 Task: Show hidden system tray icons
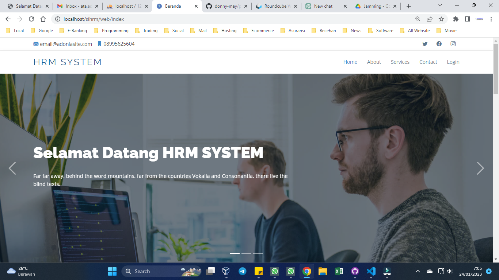pos(418,271)
